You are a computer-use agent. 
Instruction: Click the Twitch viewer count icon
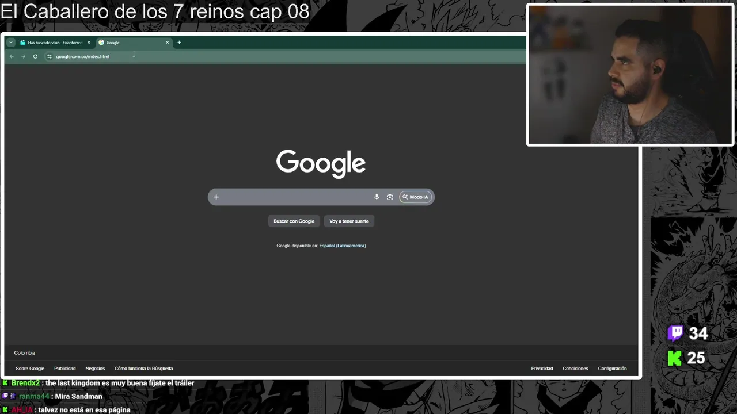click(x=675, y=333)
